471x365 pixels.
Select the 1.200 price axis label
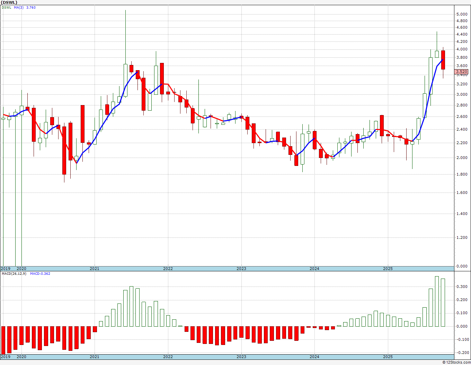pos(462,238)
